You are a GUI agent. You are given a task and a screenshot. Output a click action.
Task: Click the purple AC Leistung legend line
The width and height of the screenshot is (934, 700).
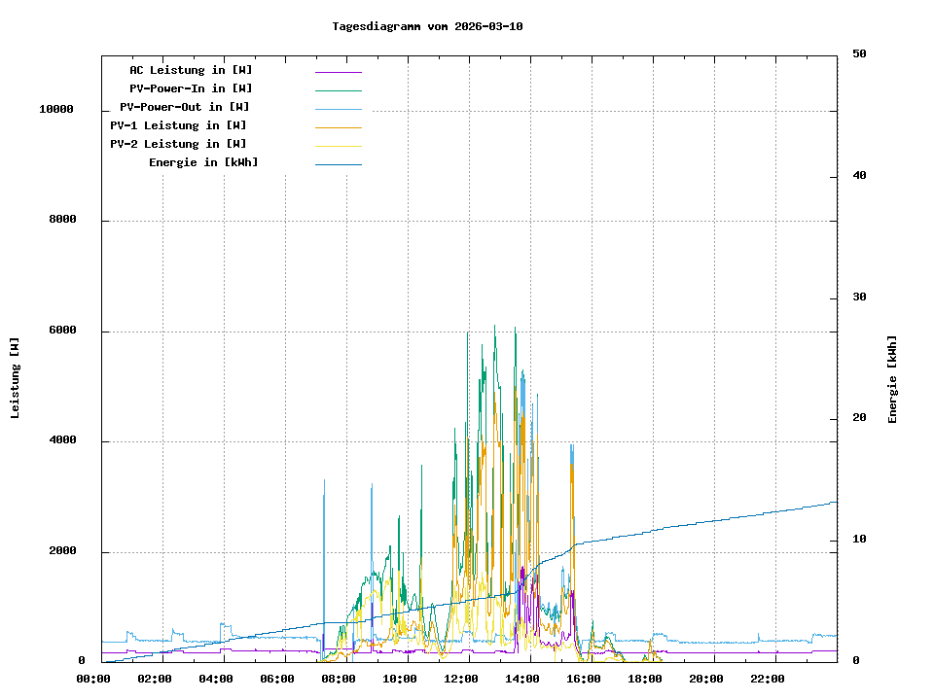click(338, 72)
